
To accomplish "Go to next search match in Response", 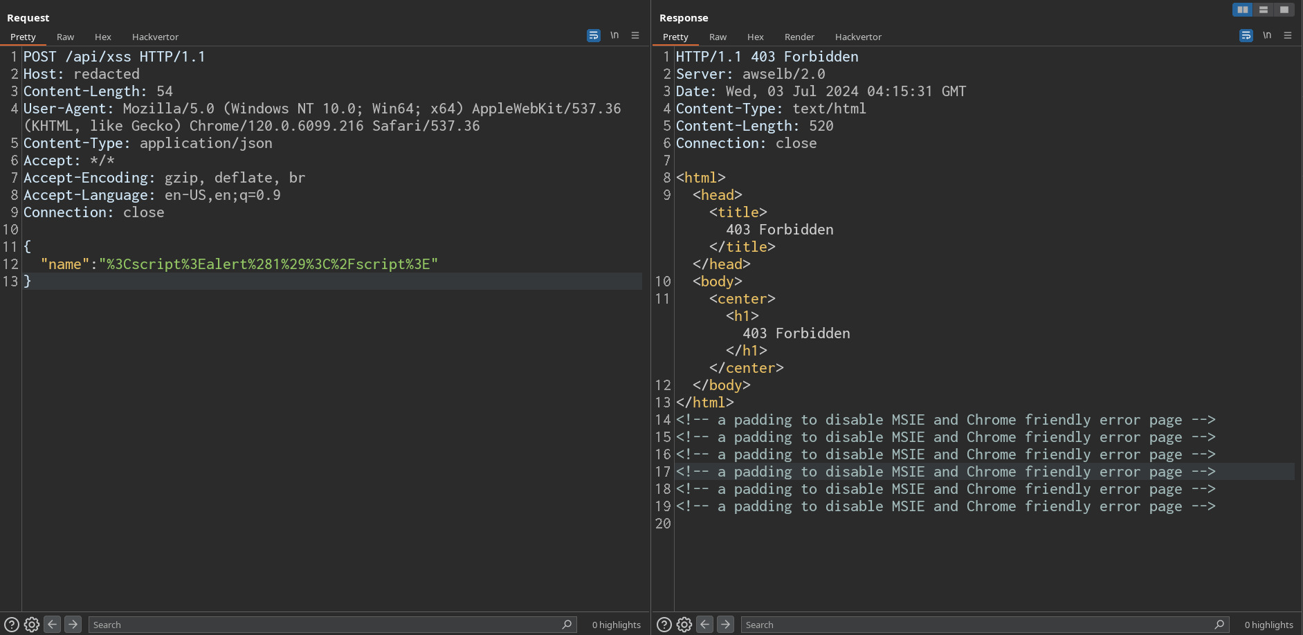I will (725, 625).
